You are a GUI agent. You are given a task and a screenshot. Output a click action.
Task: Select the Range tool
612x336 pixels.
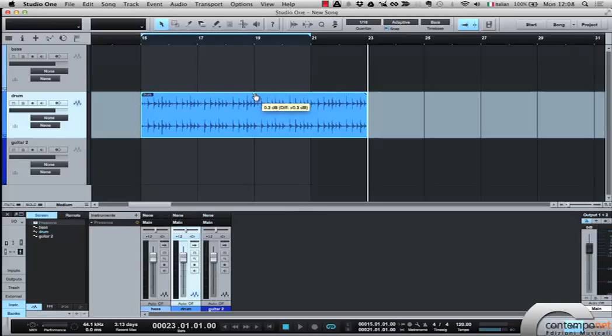coord(175,24)
